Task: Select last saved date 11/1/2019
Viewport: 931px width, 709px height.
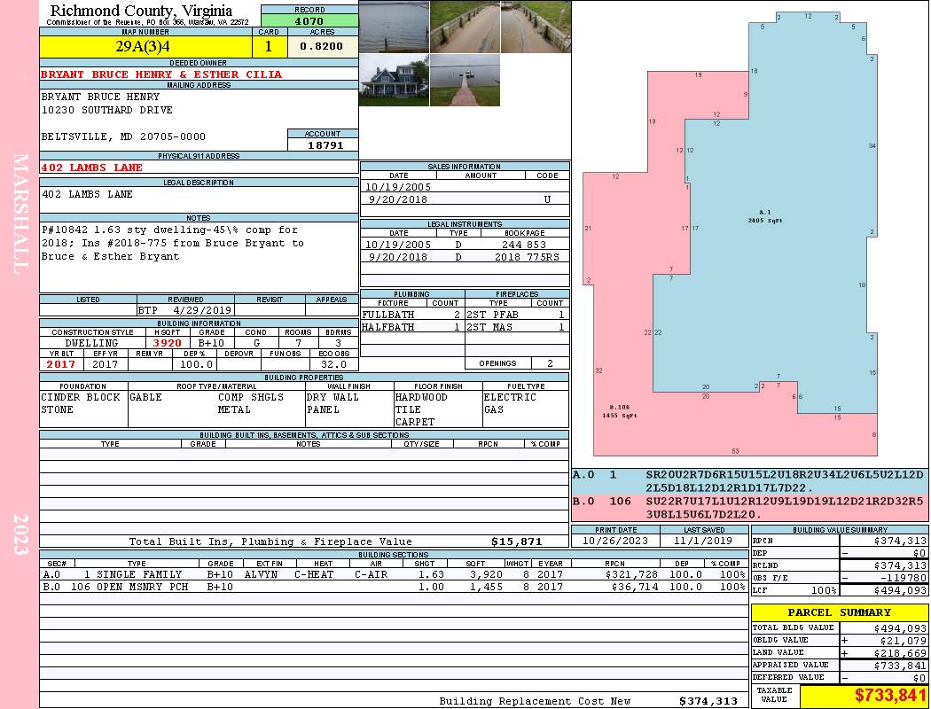Action: pyautogui.click(x=704, y=541)
